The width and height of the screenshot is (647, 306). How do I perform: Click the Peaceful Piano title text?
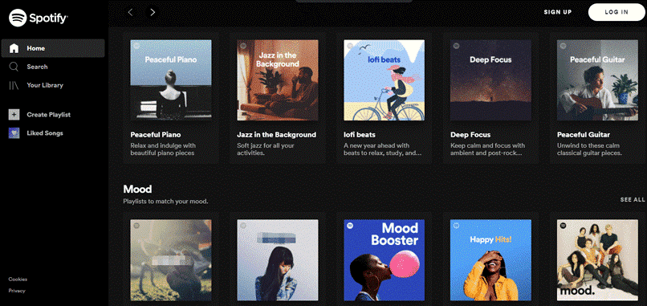156,135
